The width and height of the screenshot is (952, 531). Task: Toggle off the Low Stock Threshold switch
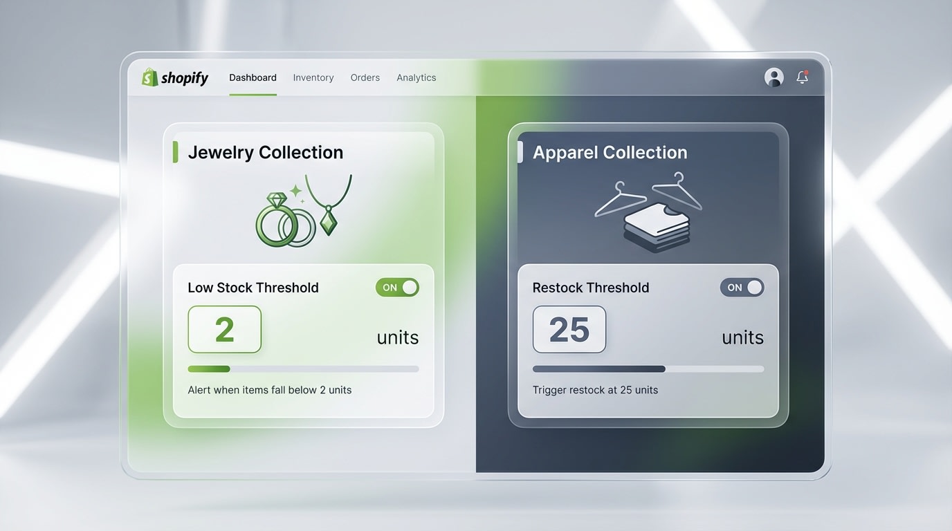[x=397, y=287]
